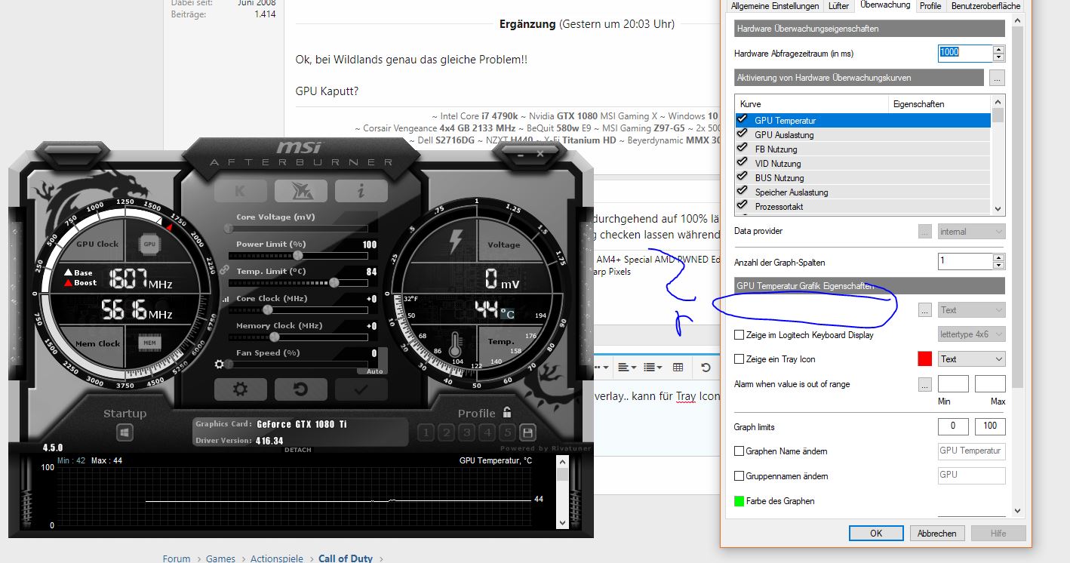Toggle FB Nutzung curve checkmark
The height and width of the screenshot is (563, 1070).
click(x=743, y=149)
